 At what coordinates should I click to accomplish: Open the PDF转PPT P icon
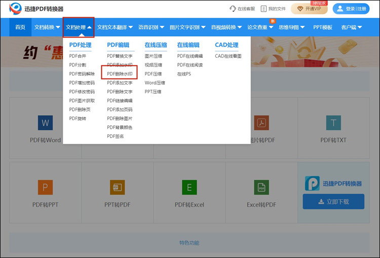coord(45,187)
